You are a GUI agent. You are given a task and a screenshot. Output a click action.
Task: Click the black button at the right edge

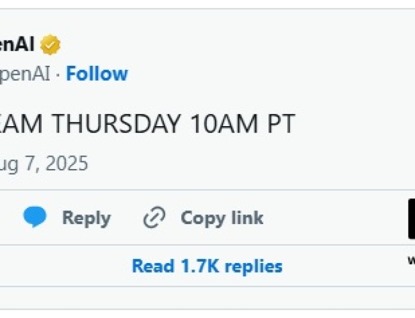pos(411,219)
